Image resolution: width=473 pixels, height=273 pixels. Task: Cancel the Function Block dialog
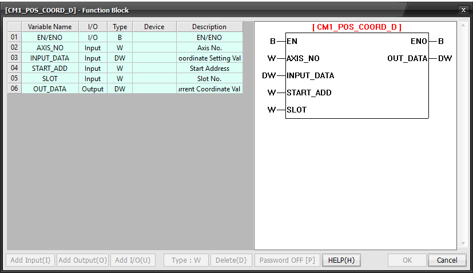coord(447,260)
